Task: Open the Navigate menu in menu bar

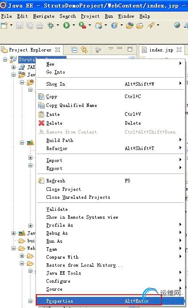Action: pyautogui.click(x=43, y=16)
